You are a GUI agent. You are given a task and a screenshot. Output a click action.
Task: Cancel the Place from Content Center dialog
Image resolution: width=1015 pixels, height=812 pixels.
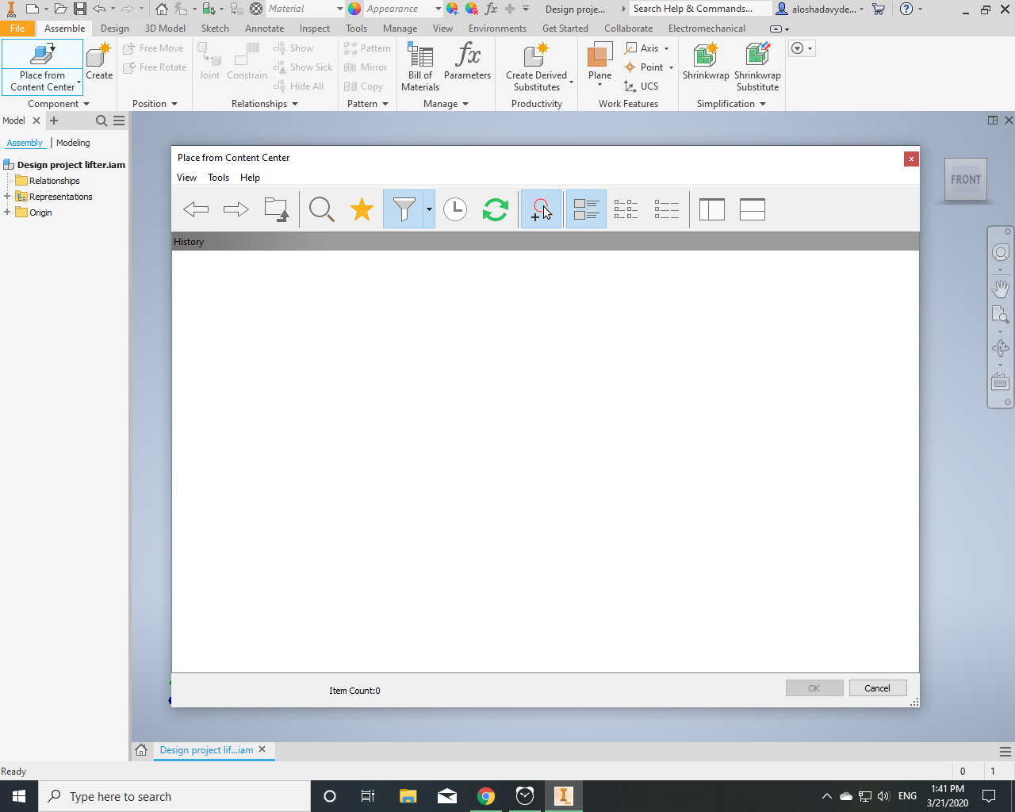[x=878, y=688]
